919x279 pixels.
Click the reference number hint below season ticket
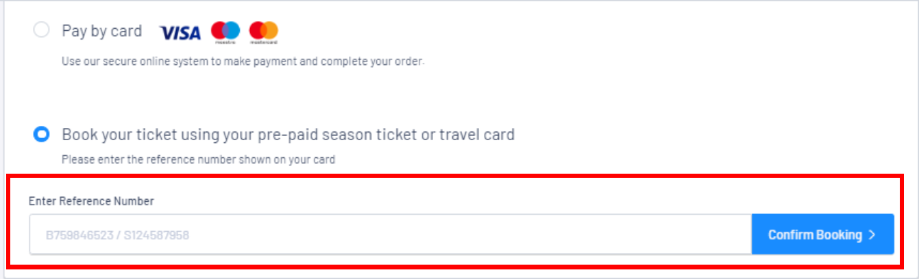(198, 160)
